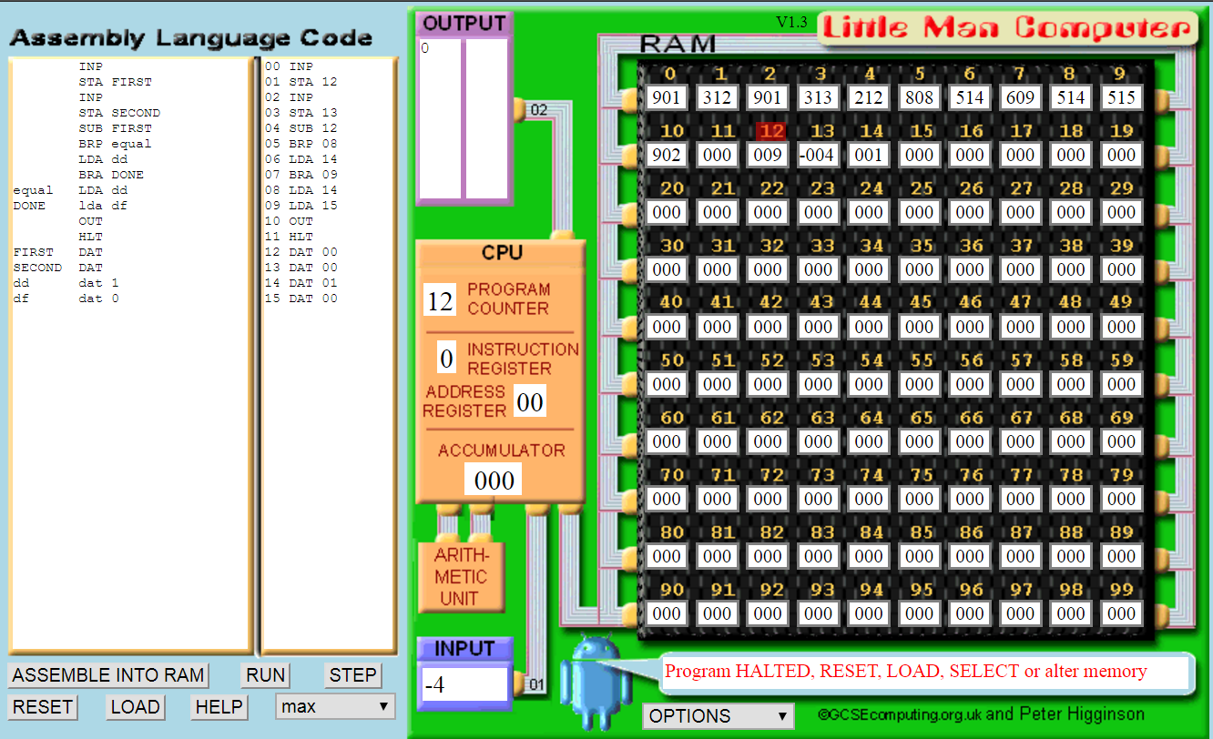The height and width of the screenshot is (739, 1213).
Task: Click the V1.3 version label
Action: pyautogui.click(x=791, y=23)
